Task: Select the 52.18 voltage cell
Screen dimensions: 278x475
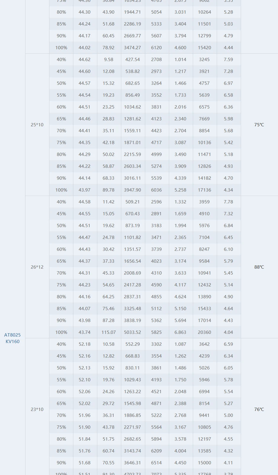Action: coord(85,344)
